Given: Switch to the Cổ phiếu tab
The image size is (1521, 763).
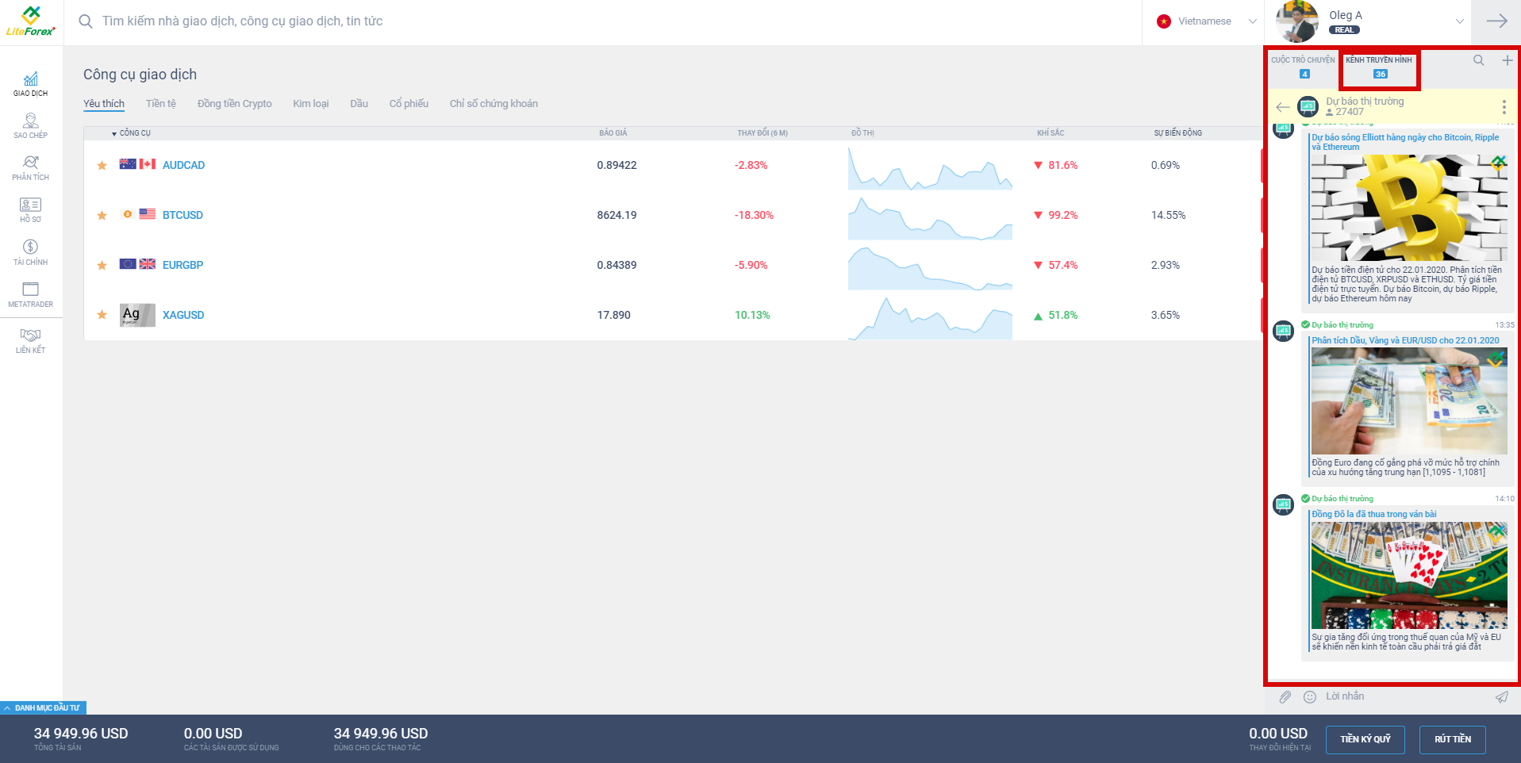Looking at the screenshot, I should tap(409, 104).
